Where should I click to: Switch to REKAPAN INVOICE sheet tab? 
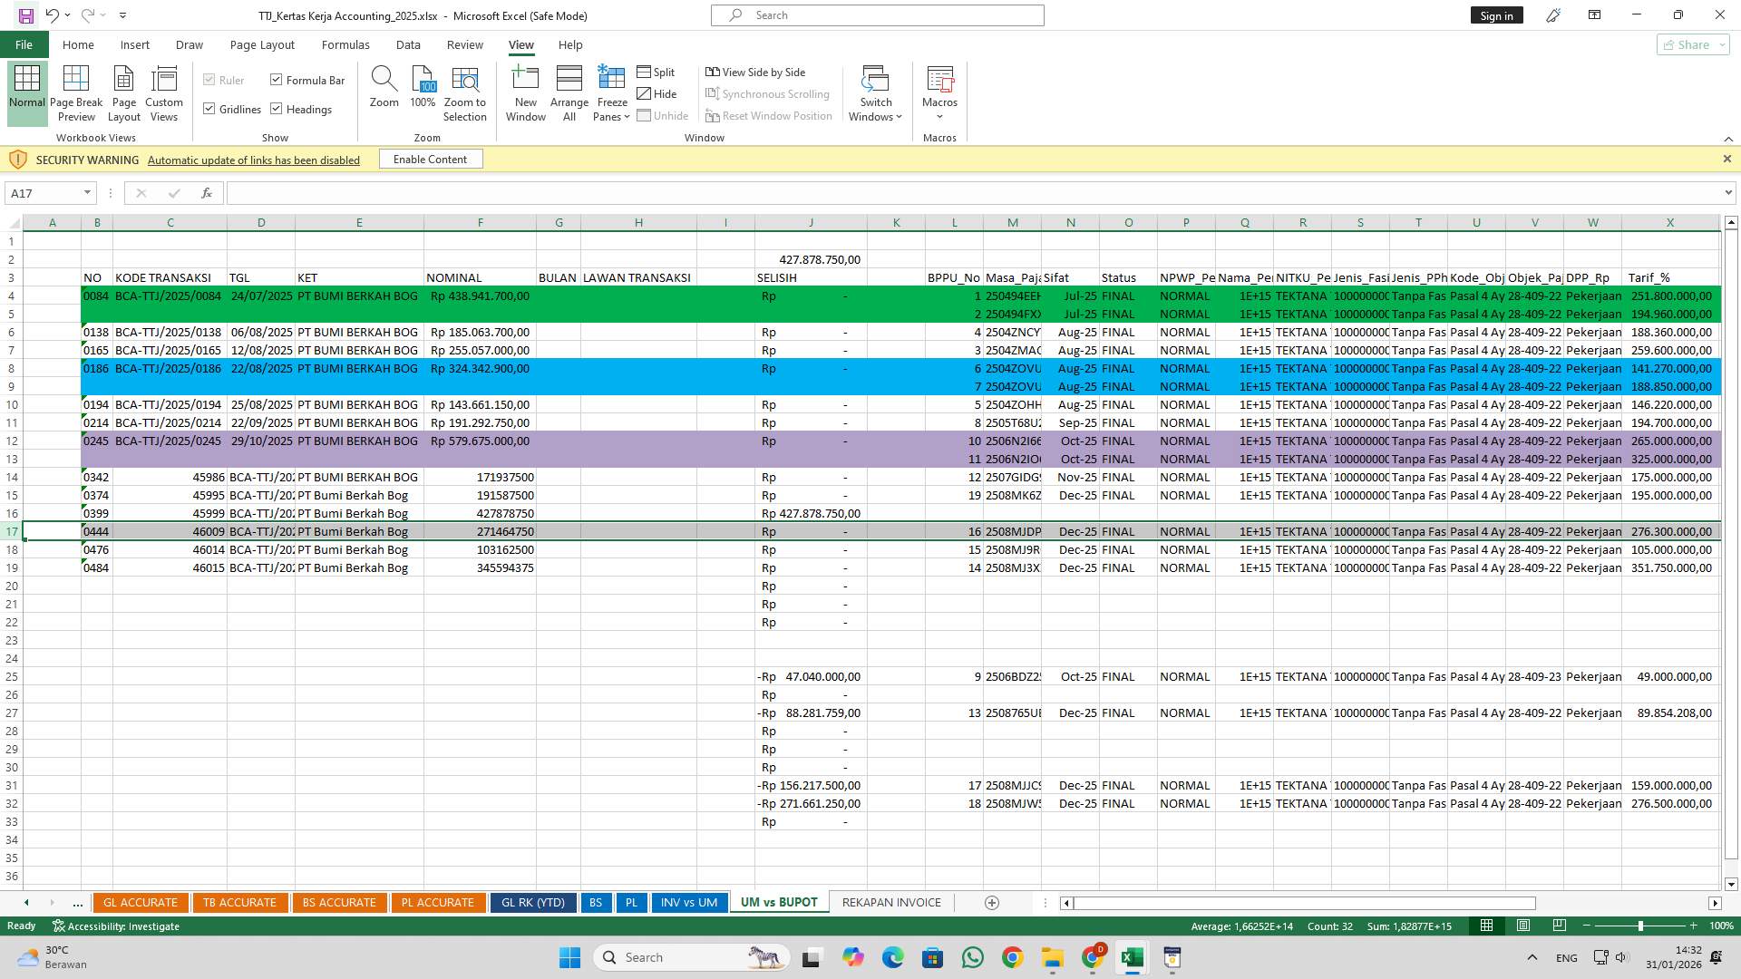890,903
